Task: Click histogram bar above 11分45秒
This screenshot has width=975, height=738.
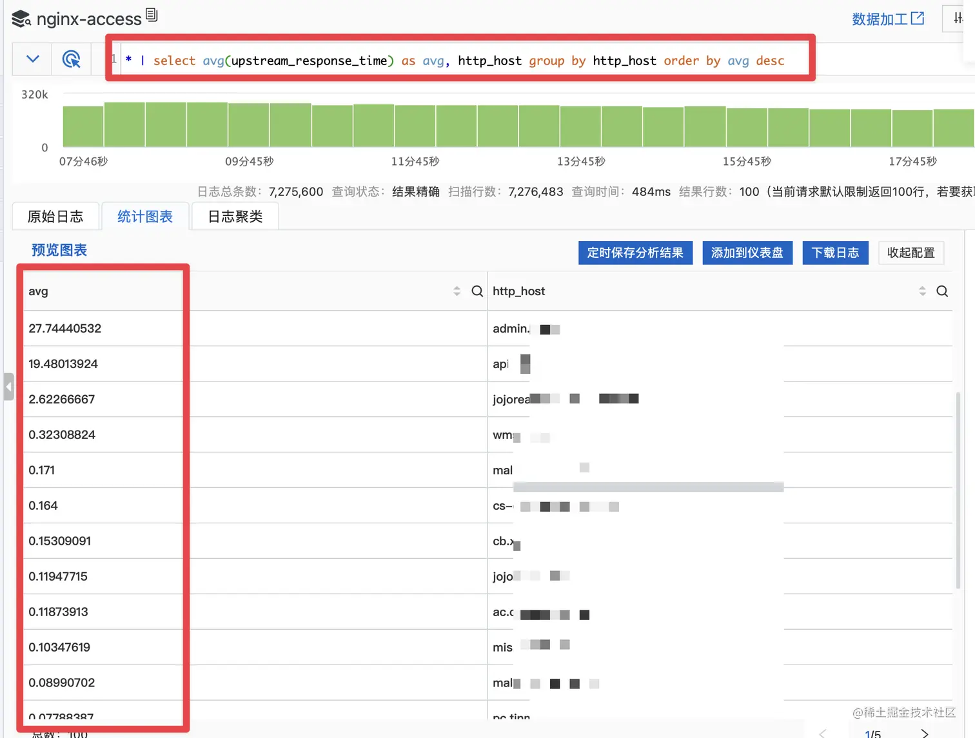Action: [415, 126]
